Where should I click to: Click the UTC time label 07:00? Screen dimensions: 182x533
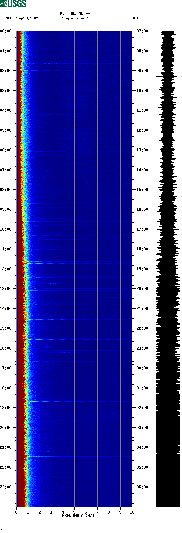[x=142, y=31]
